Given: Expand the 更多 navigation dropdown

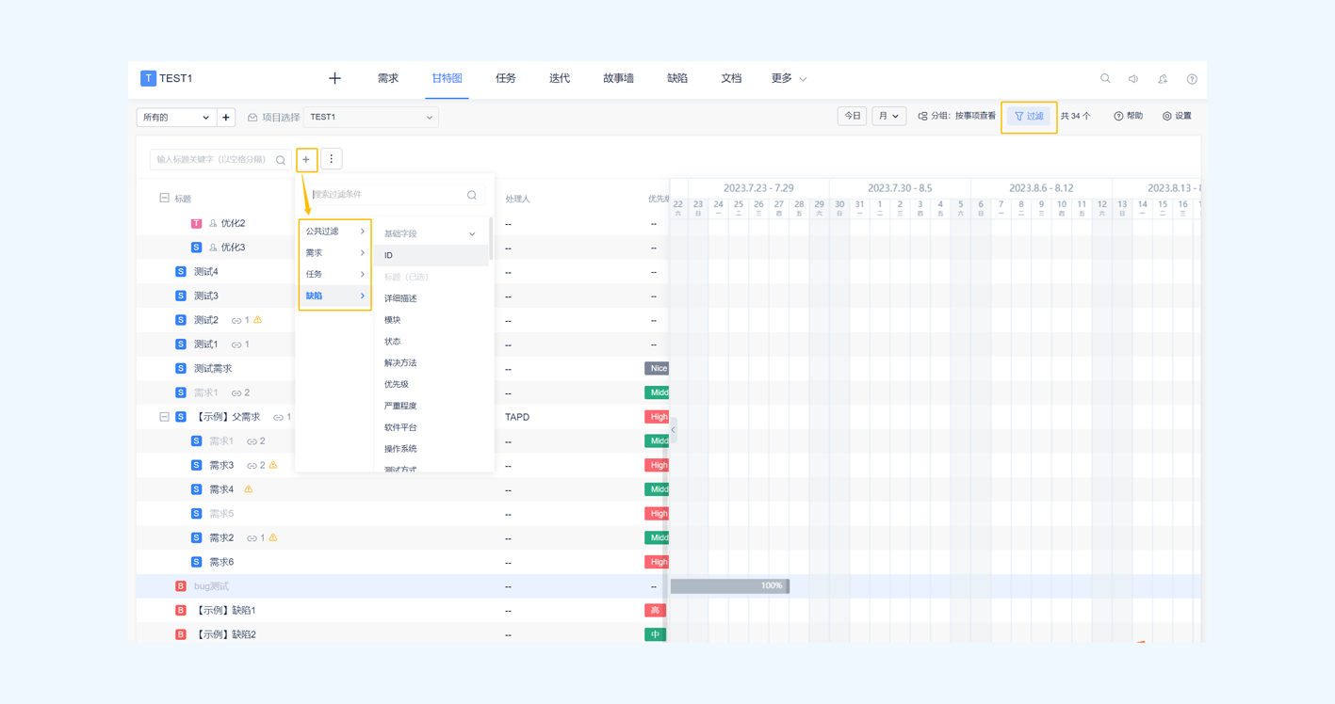Looking at the screenshot, I should [x=789, y=78].
